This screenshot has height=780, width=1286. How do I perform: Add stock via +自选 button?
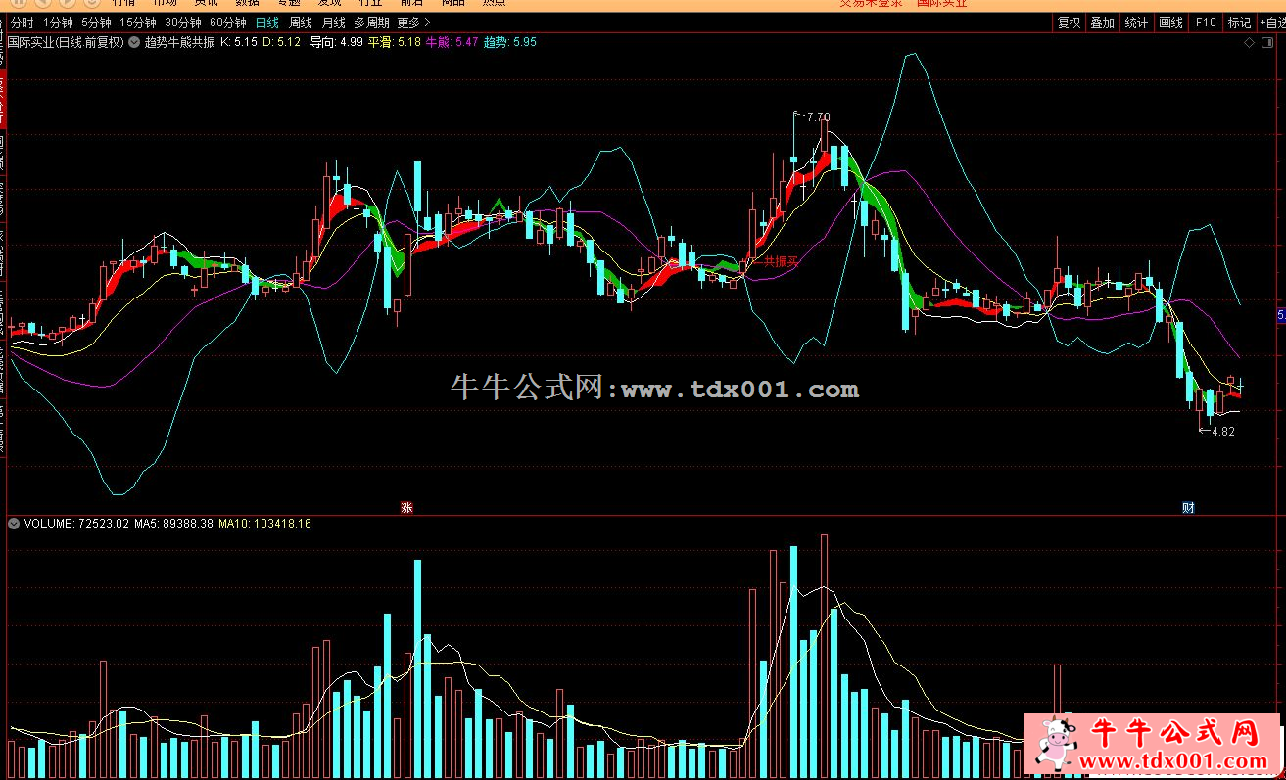pyautogui.click(x=1271, y=23)
